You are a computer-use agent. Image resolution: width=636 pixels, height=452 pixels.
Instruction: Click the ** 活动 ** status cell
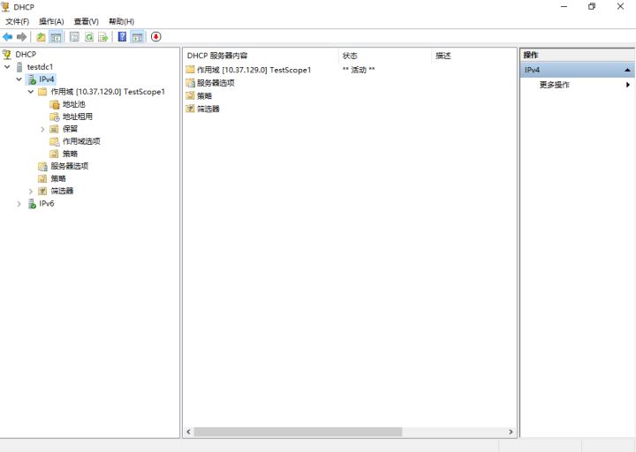pos(359,70)
